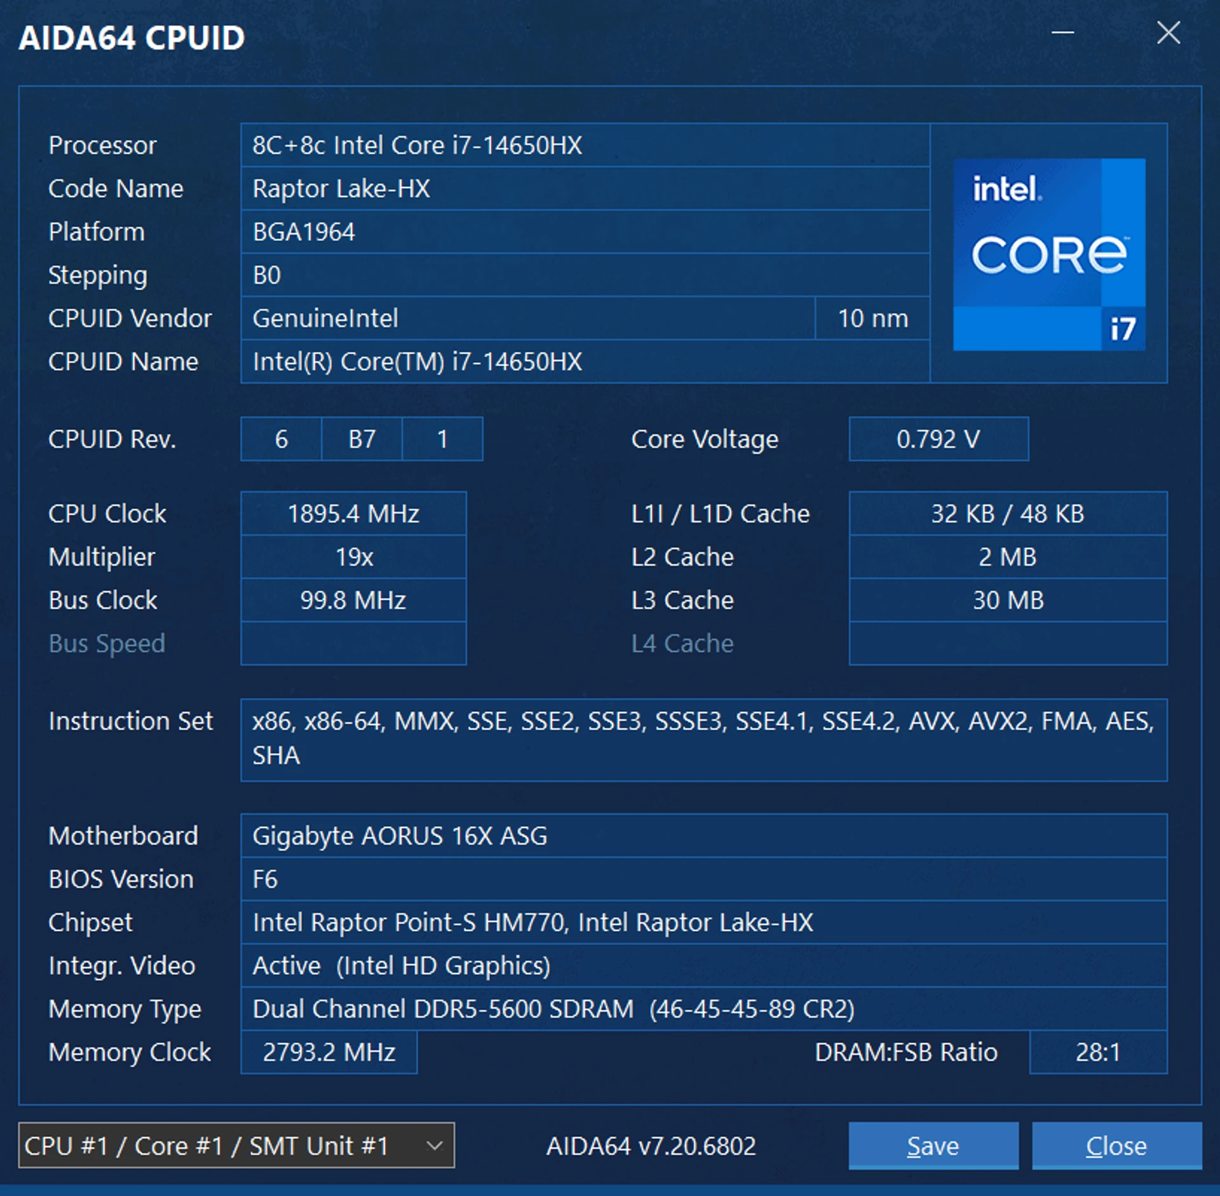The width and height of the screenshot is (1220, 1196).
Task: Click the Active (Intel HD Graphics) value
Action: (704, 966)
